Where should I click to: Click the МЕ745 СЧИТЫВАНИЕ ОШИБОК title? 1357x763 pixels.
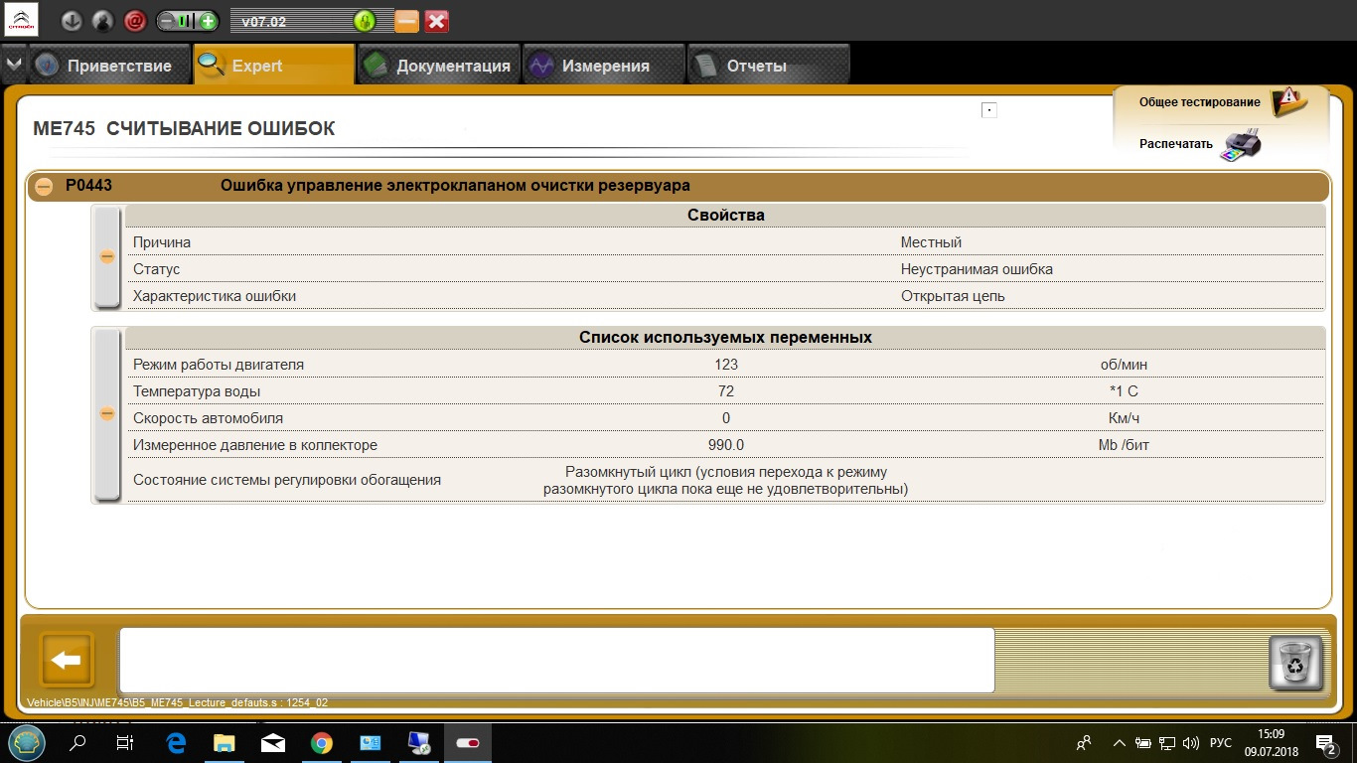(x=184, y=128)
